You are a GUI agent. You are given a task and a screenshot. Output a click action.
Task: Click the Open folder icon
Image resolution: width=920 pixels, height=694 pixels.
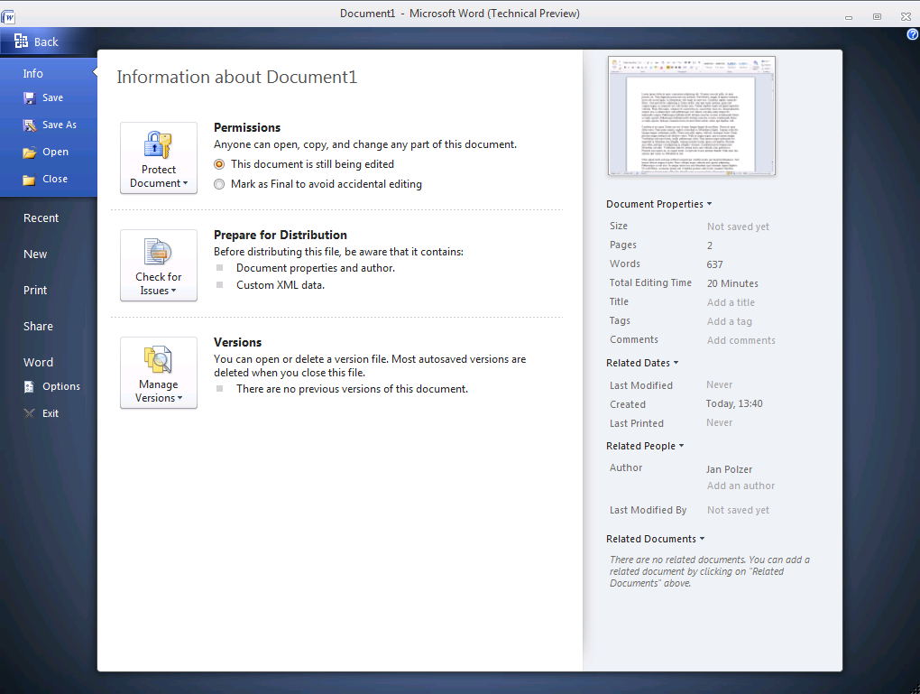[x=30, y=153]
